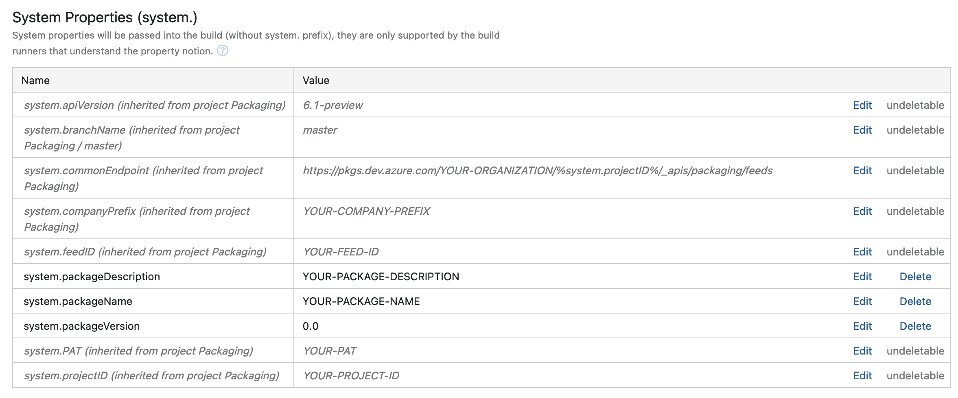Select the system.packageName name cell
Image resolution: width=958 pixels, height=398 pixels.
(x=153, y=301)
